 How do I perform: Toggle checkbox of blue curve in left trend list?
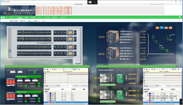pyautogui.click(x=49, y=95)
